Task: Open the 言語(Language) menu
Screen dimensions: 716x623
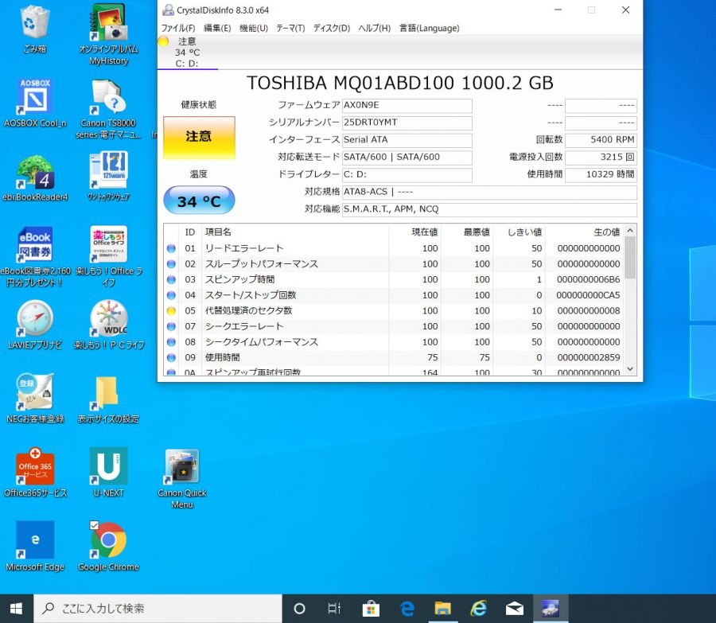Action: click(x=430, y=28)
